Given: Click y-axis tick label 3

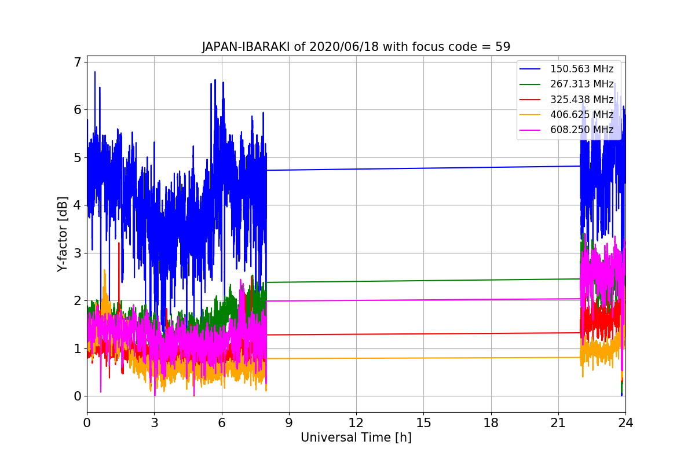Looking at the screenshot, I should coord(78,253).
